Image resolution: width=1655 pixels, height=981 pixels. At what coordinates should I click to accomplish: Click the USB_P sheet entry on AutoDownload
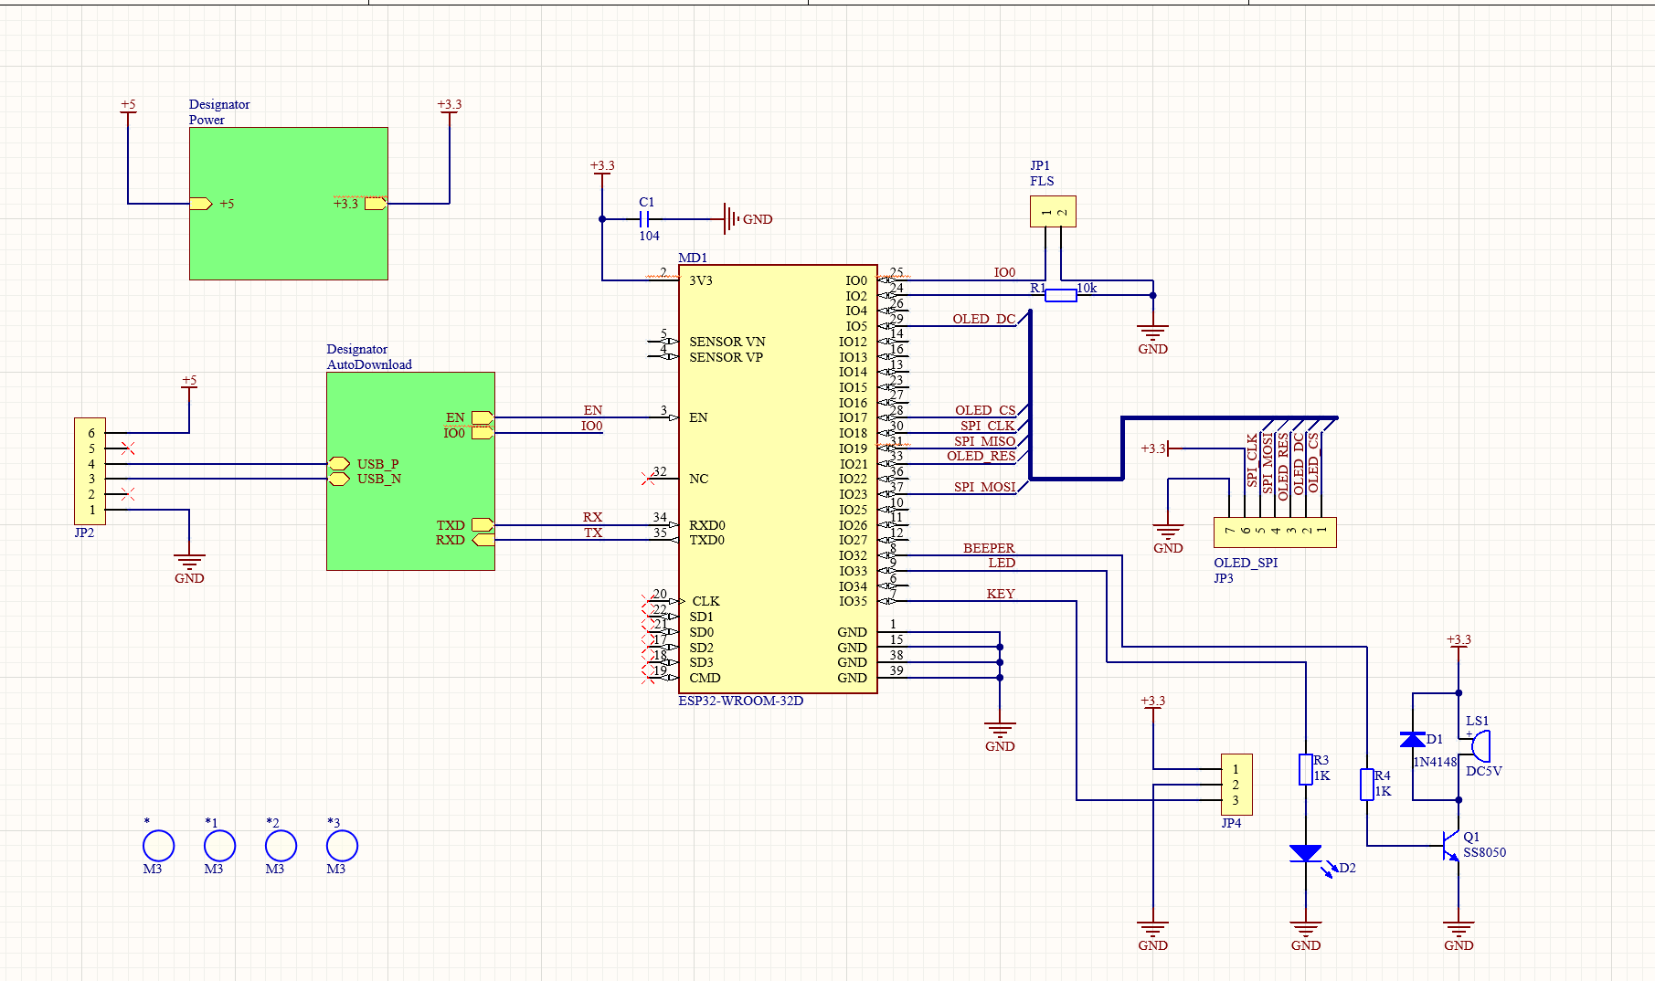point(339,464)
